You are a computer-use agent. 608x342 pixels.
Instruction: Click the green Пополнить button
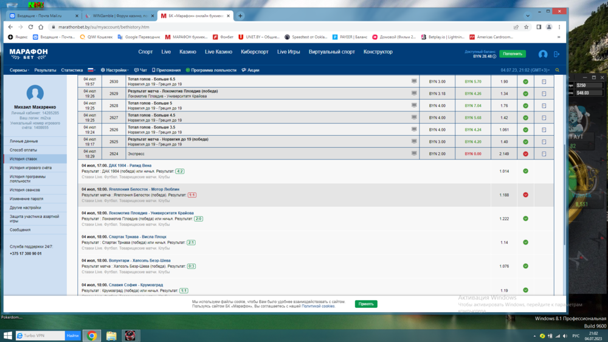coord(513,54)
